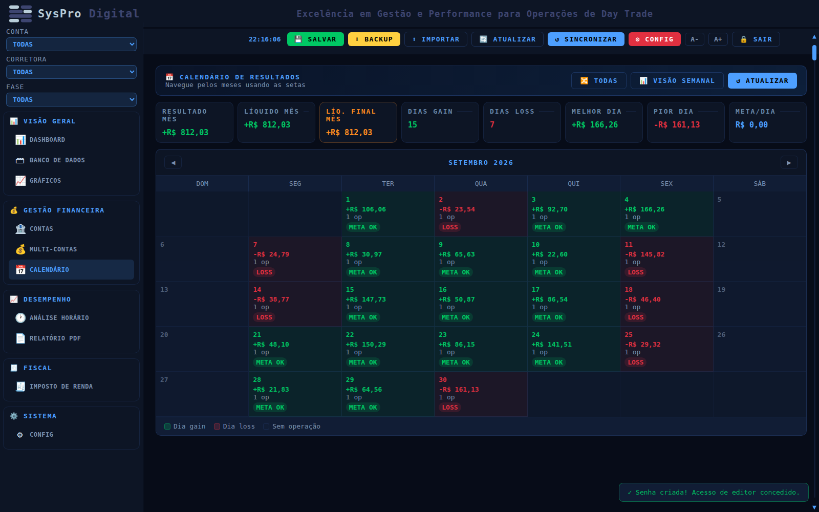Increase font size with A+ button

pyautogui.click(x=718, y=39)
